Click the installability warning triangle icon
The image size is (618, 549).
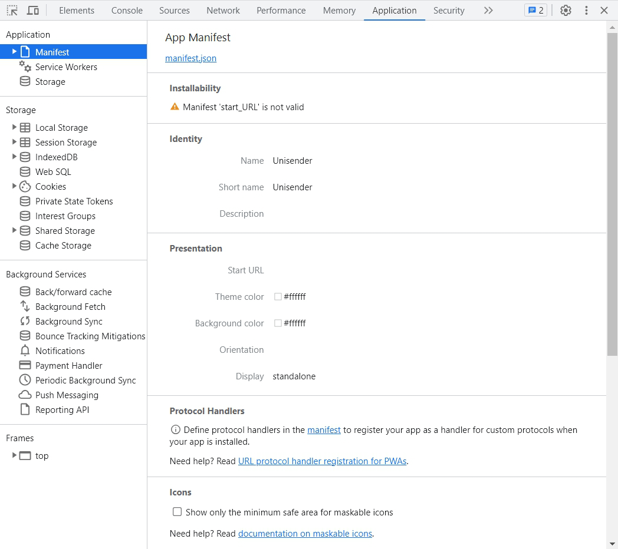coord(175,107)
